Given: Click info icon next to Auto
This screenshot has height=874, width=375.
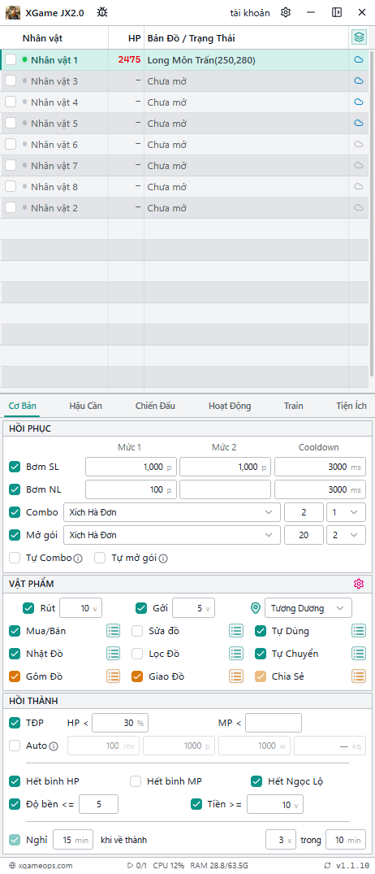Looking at the screenshot, I should 54,746.
